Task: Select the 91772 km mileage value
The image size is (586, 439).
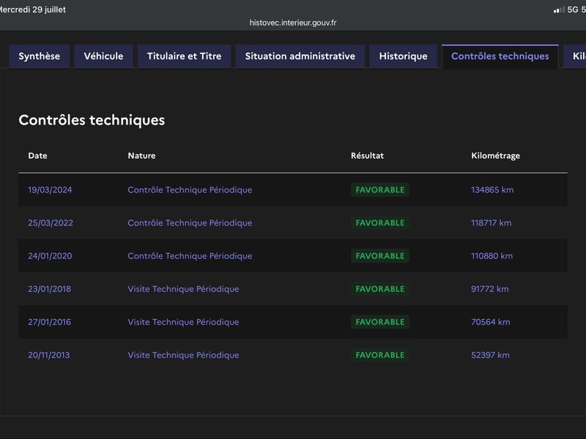Action: [x=490, y=289]
